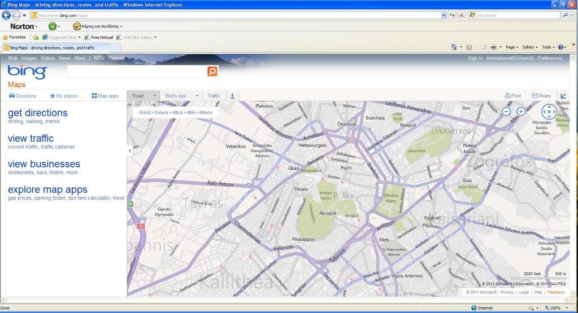Click the Live Search magnifier button
This screenshot has height=313, width=578.
click(565, 15)
